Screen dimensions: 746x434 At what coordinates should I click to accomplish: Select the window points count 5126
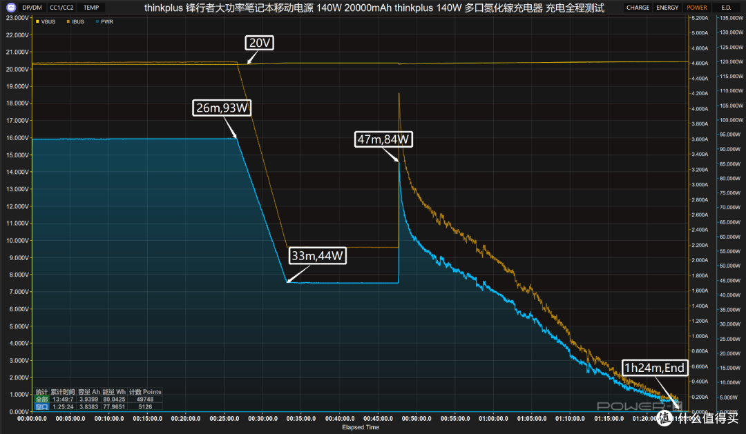click(145, 406)
